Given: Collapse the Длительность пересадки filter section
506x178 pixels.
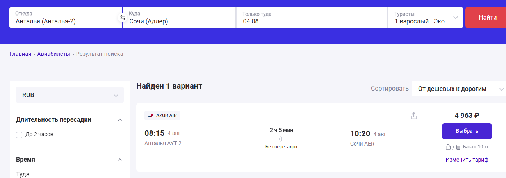Looking at the screenshot, I should click(x=120, y=120).
